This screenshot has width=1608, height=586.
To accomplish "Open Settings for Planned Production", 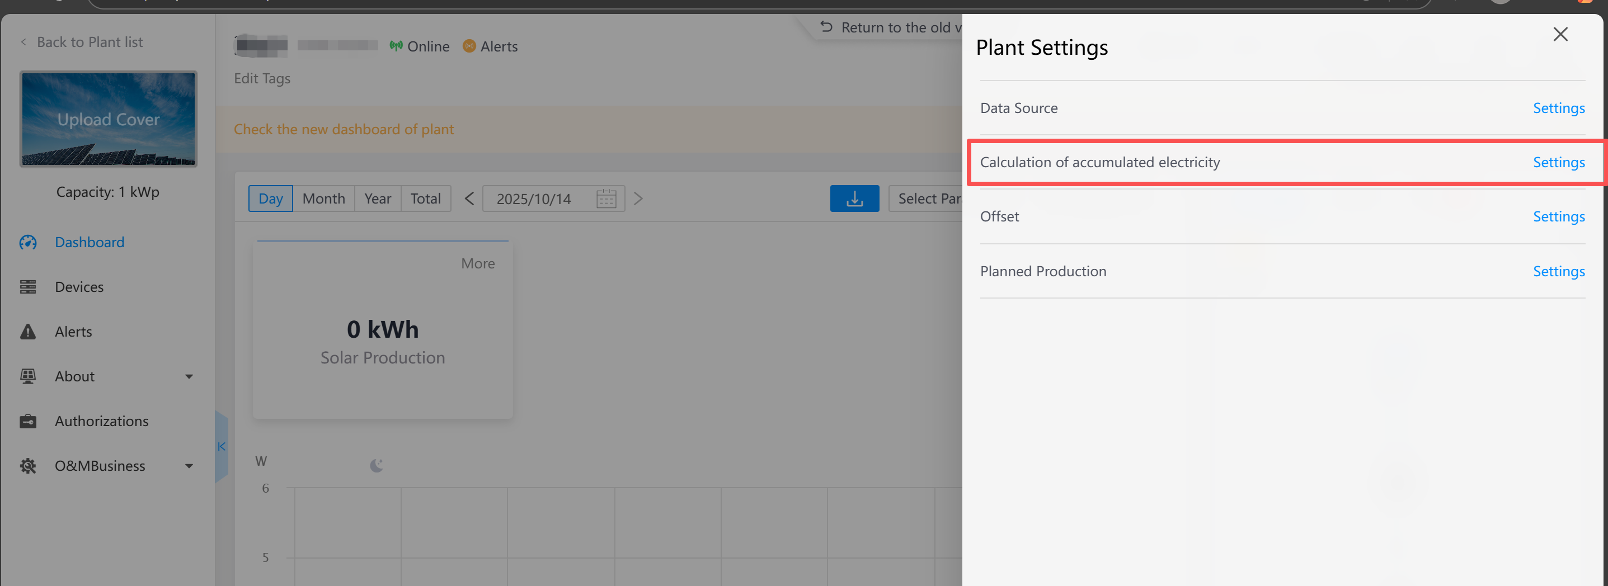I will (x=1558, y=271).
